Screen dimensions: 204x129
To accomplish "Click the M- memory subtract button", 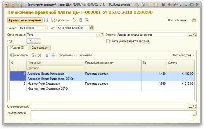I will (x=176, y=4).
